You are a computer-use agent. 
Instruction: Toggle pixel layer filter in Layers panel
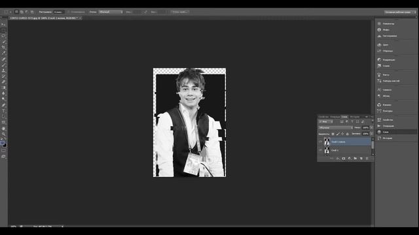tap(342, 122)
